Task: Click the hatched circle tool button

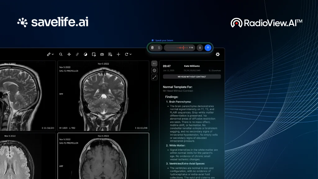Action: pyautogui.click(x=154, y=71)
